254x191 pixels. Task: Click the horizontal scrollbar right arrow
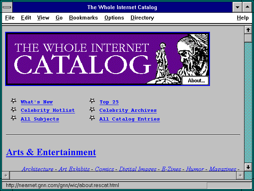240,175
